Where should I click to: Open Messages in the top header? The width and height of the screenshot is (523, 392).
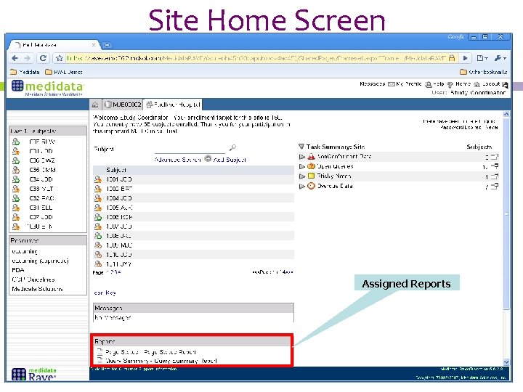372,84
